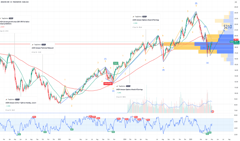240x141 pixels.
Task: Click the 2024 label on time axis
Action: (125, 139)
